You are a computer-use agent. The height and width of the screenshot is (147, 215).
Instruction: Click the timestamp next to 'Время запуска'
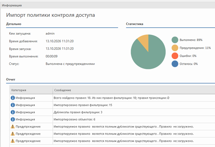60,49
